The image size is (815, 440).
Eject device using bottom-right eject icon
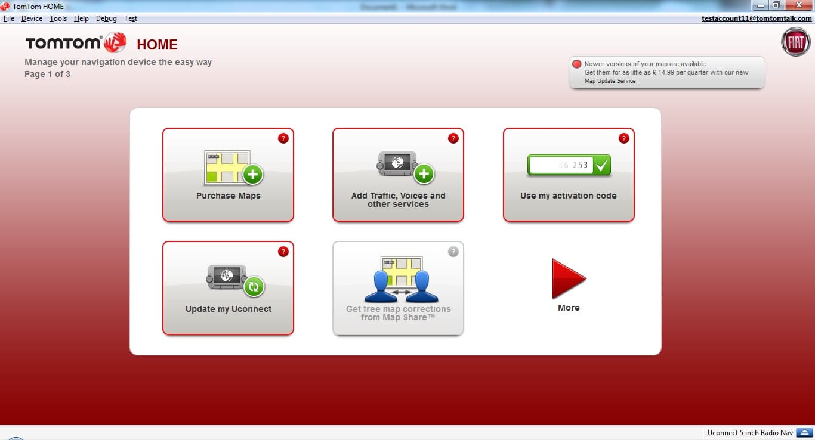click(804, 432)
